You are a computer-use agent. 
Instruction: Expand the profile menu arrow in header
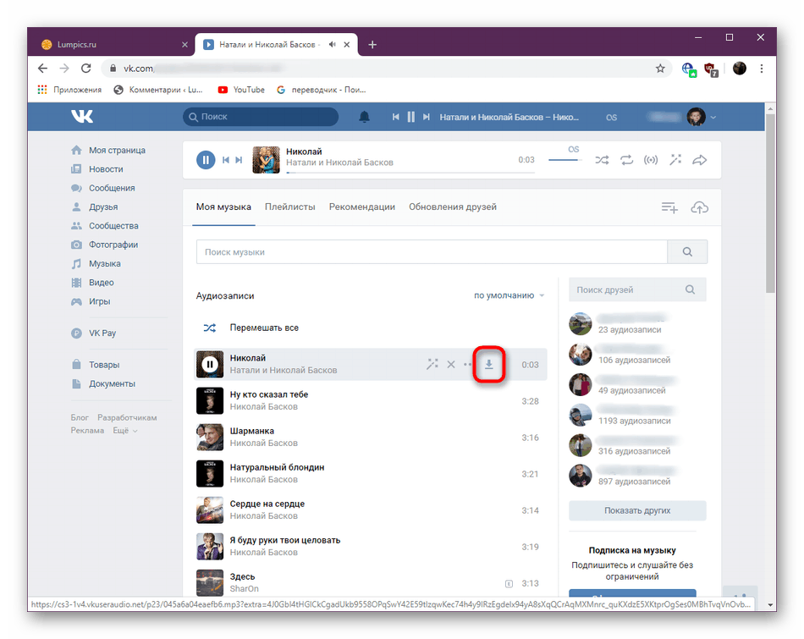pyautogui.click(x=713, y=118)
